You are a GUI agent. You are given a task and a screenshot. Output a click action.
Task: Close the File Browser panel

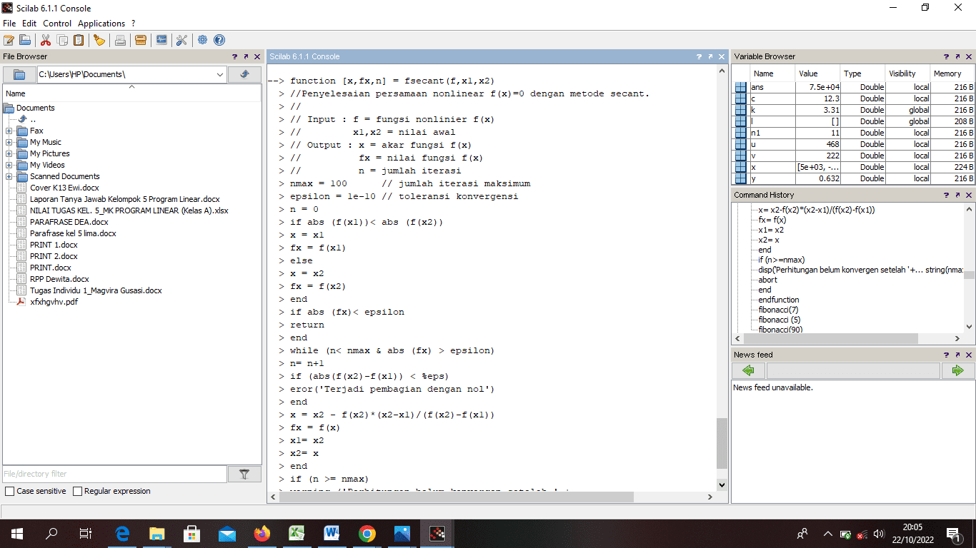257,56
